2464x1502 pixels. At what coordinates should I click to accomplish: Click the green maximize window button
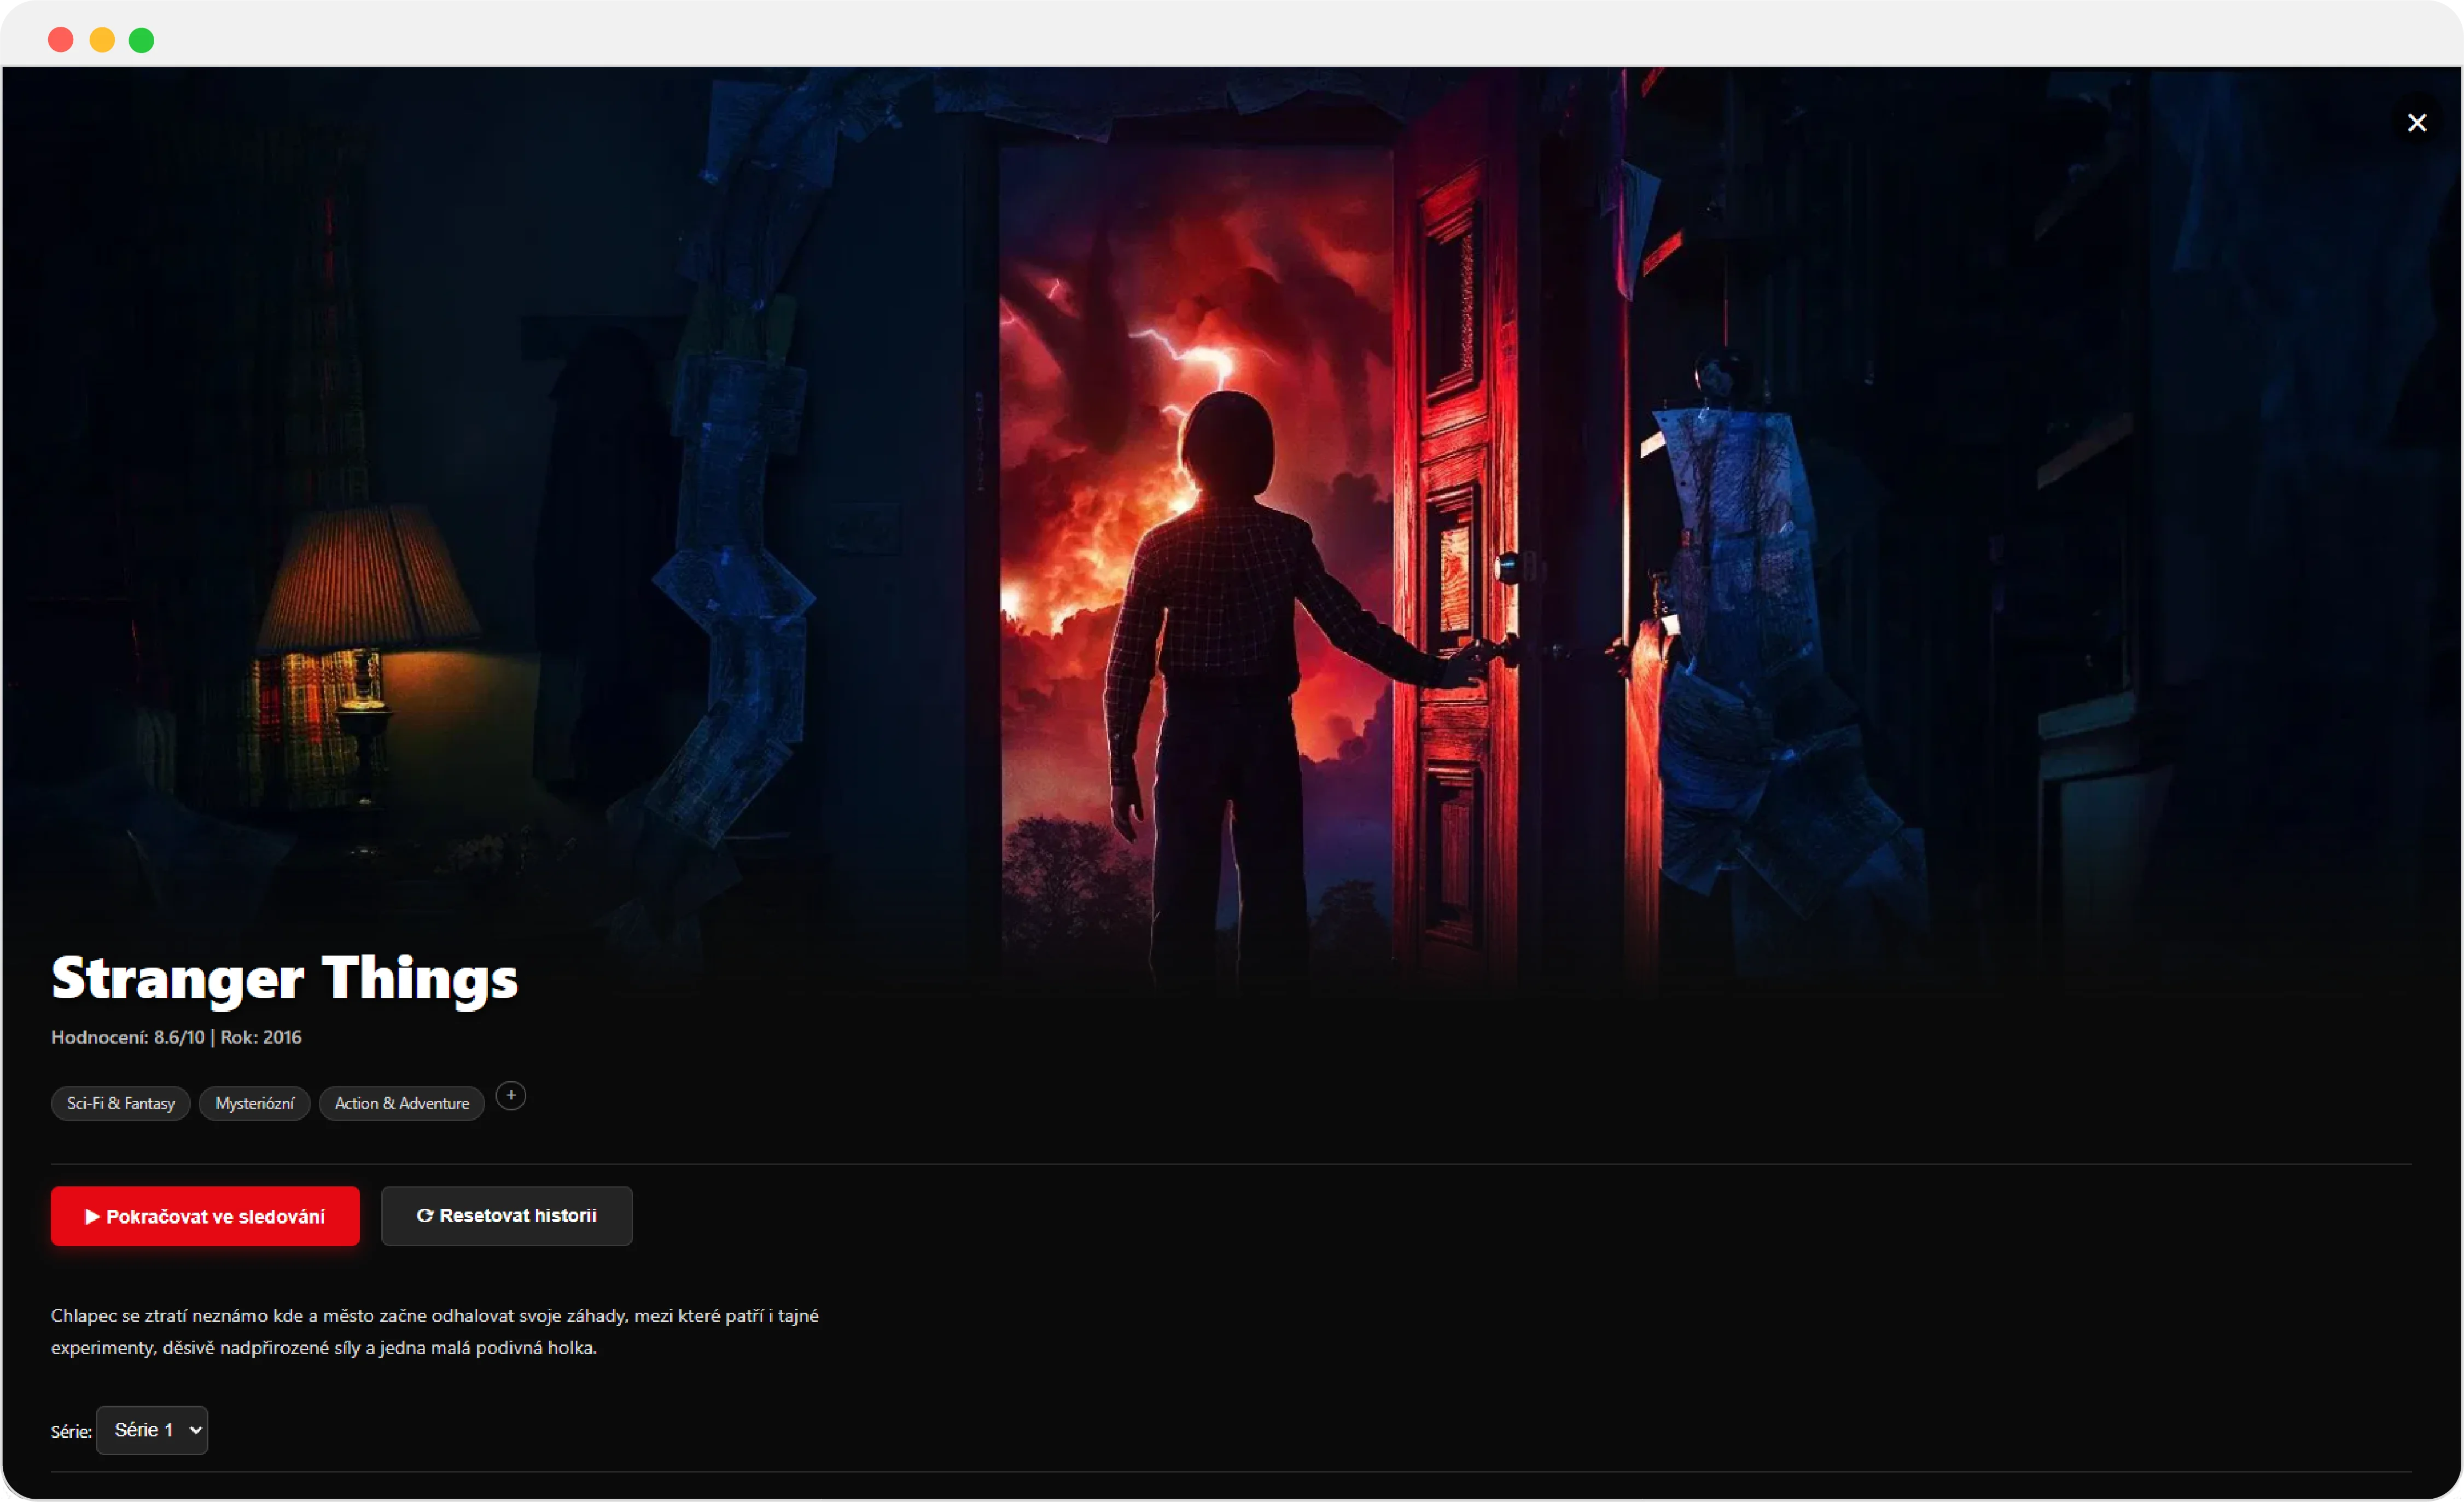[142, 40]
